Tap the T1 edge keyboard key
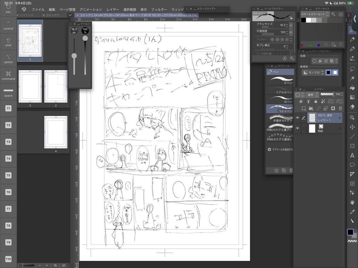The height and width of the screenshot is (268, 358). tap(8, 108)
